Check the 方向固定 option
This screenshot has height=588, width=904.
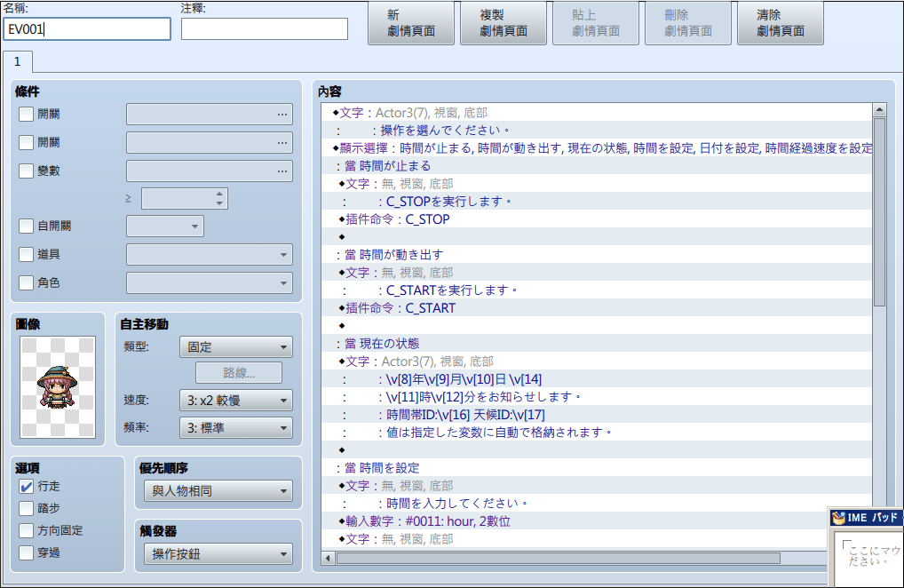[26, 530]
